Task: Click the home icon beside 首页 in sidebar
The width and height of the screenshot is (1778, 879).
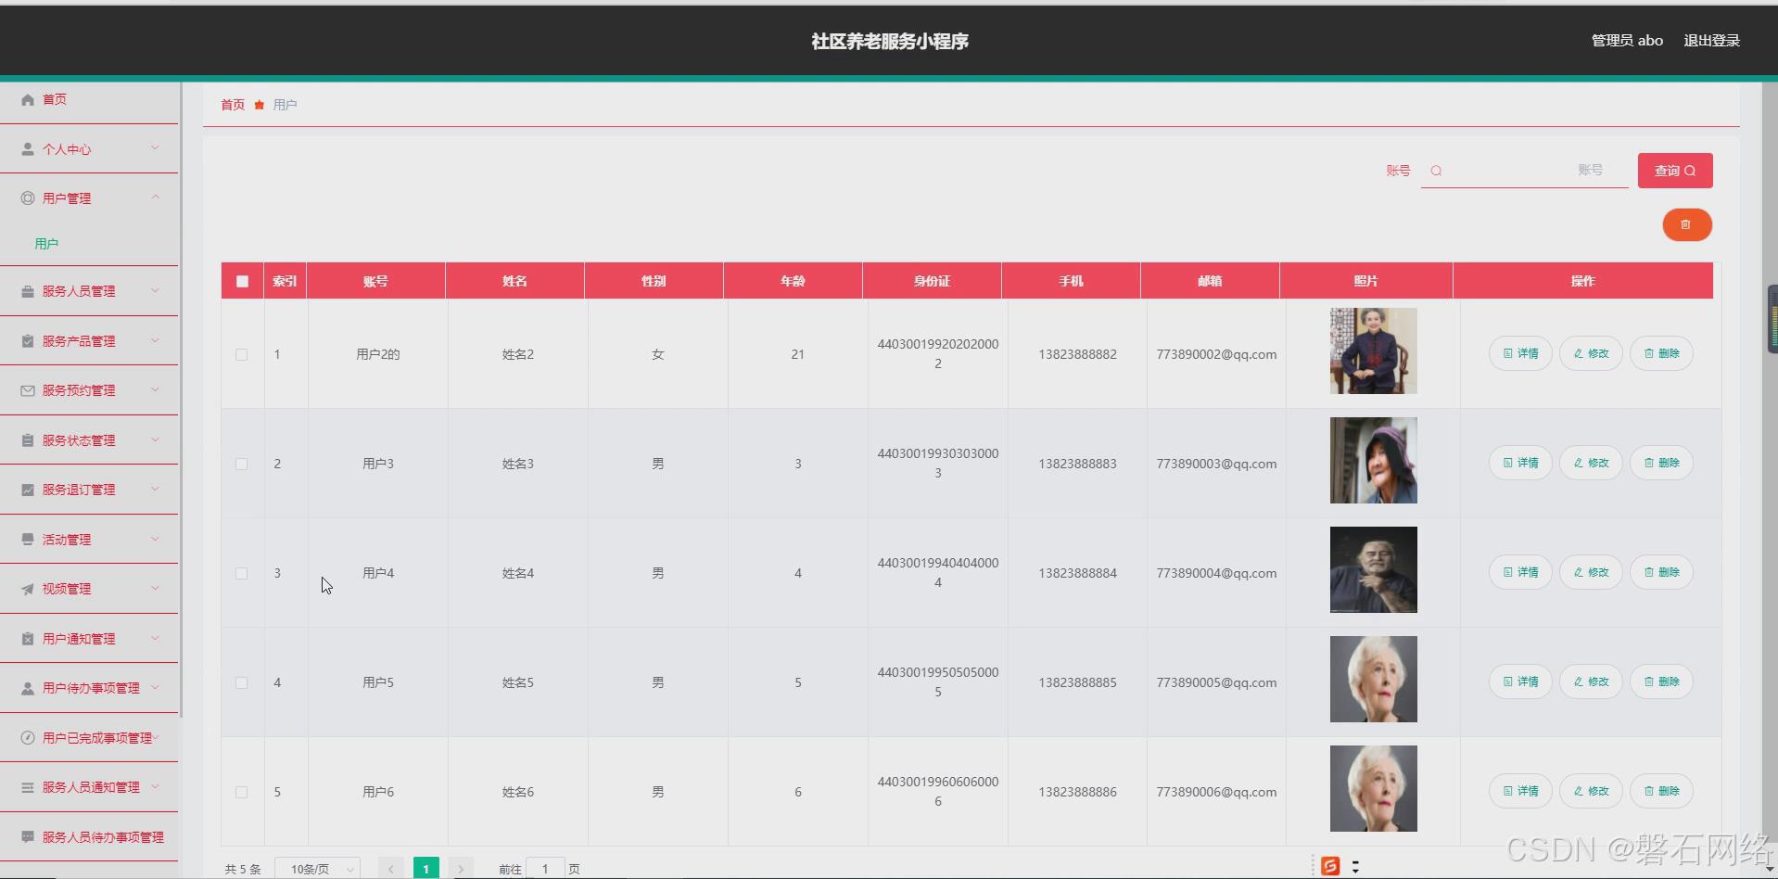Action: [28, 99]
